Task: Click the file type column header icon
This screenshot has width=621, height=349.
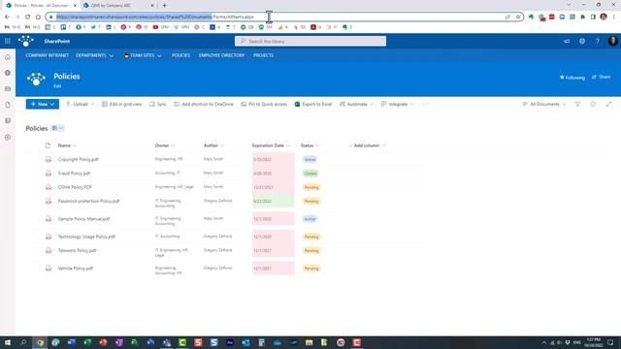Action: [48, 145]
